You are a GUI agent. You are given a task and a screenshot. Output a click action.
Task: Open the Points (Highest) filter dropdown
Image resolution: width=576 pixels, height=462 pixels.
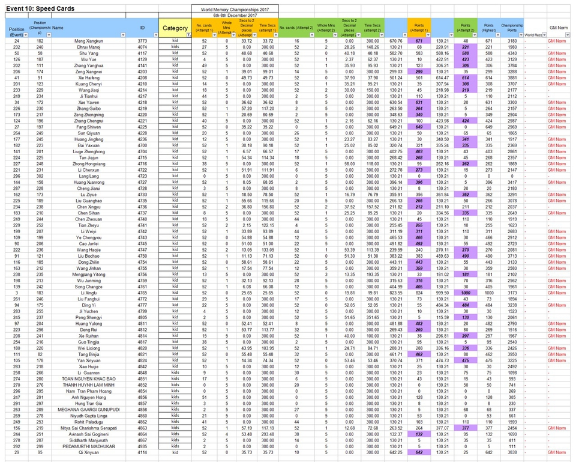pos(498,35)
